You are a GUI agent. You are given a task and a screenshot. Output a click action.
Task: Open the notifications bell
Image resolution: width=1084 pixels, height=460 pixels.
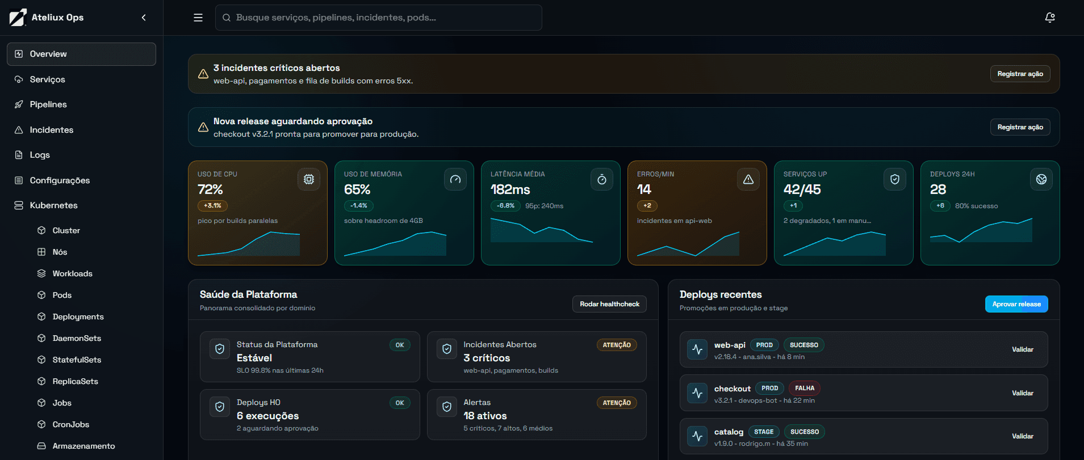coord(1050,18)
